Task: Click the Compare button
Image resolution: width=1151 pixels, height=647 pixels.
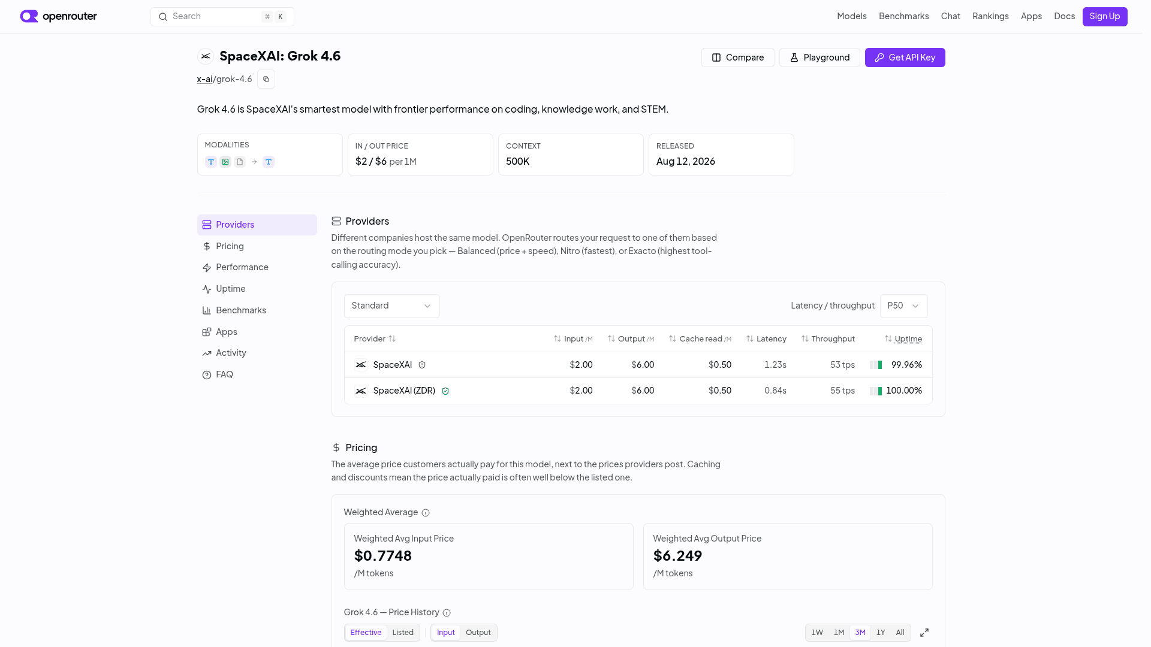Action: (x=738, y=58)
